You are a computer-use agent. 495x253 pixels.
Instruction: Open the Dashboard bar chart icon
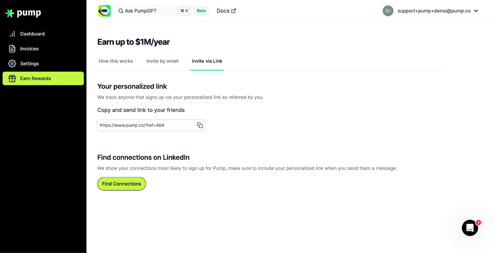(12, 34)
